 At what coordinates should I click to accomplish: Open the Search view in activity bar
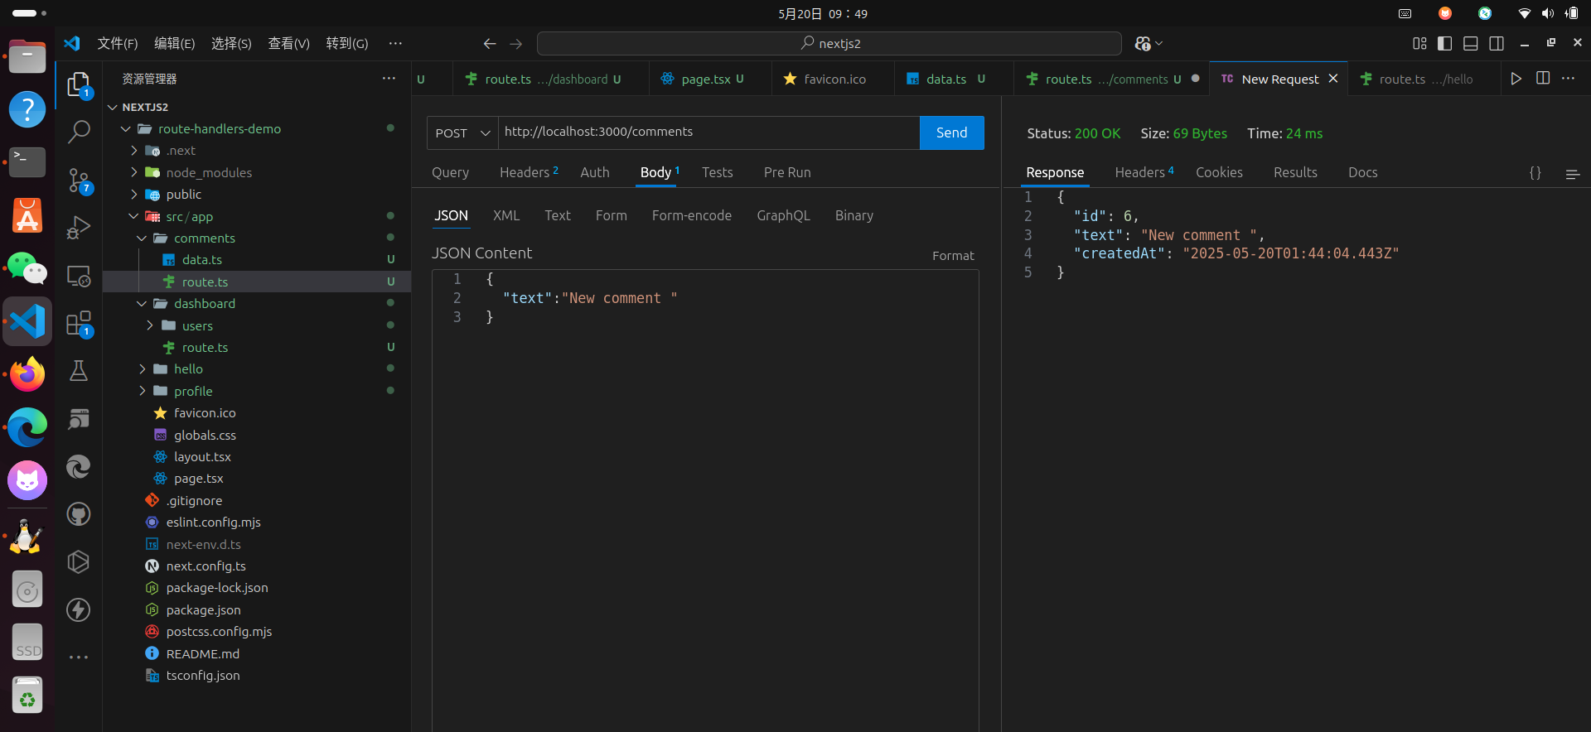[x=79, y=132]
